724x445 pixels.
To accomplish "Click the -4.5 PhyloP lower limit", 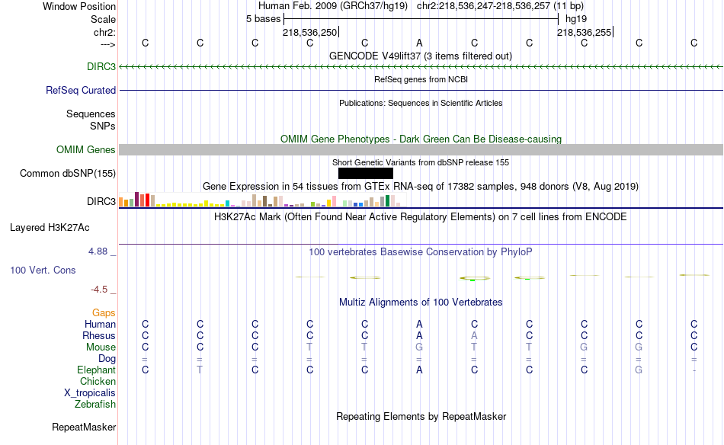I will 99,290.
